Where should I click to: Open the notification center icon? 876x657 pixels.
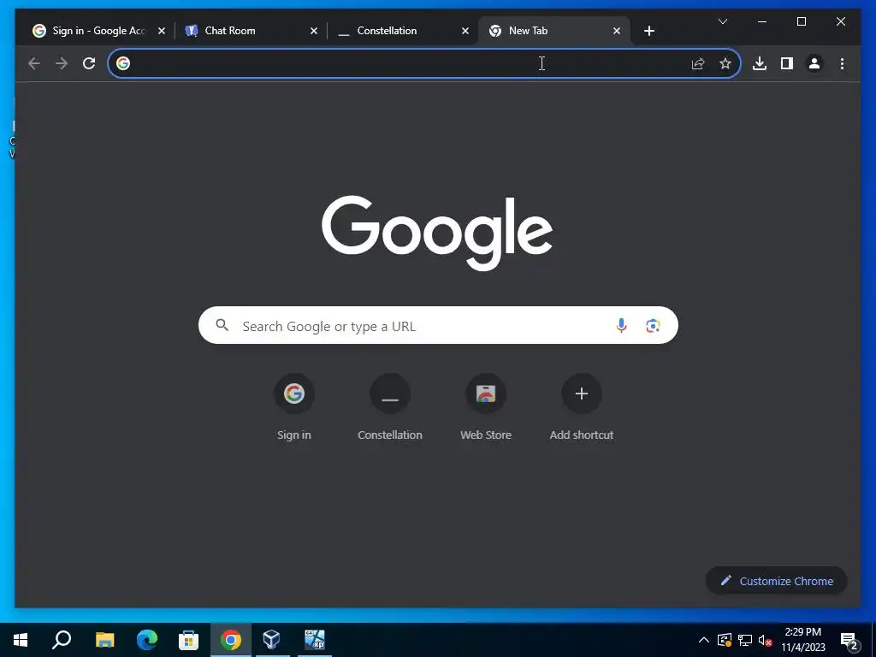point(849,641)
